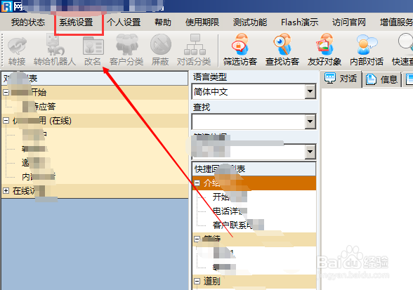This screenshot has width=413, height=290.
Task: Open the 查找 combo box arrow
Action: tap(310, 121)
